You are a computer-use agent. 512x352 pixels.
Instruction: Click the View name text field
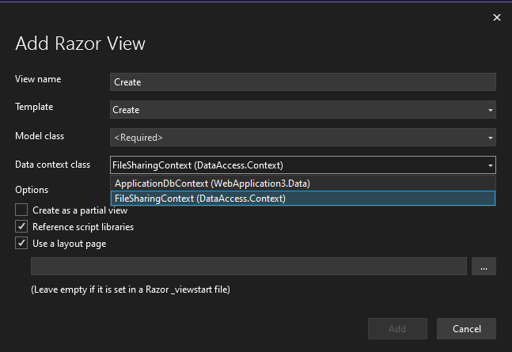coord(302,82)
